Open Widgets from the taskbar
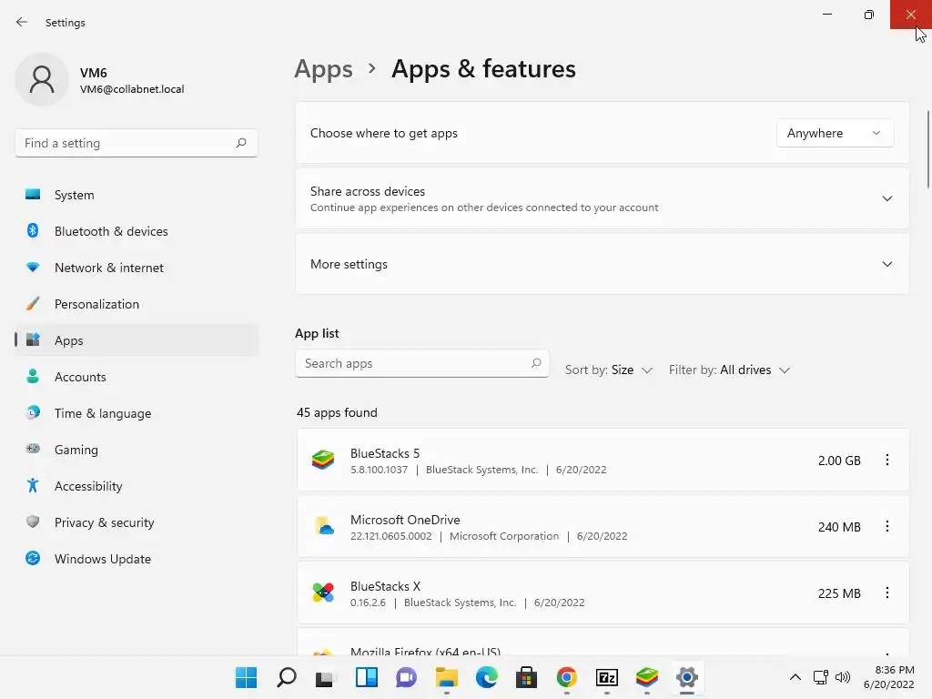 pos(366,677)
